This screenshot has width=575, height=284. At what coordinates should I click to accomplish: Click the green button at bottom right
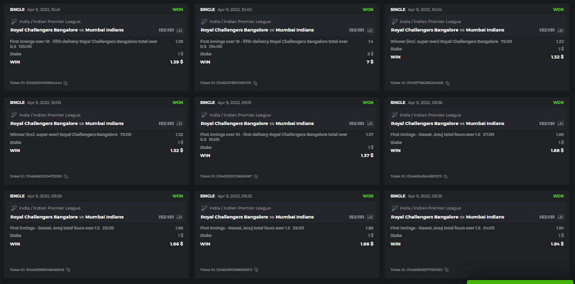520,281
